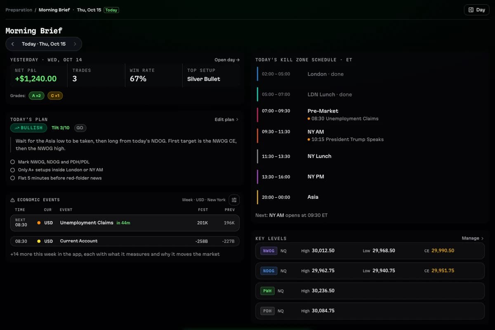The image size is (495, 330).
Task: Click the NDOG High 29,962.75
Action: (x=323, y=271)
